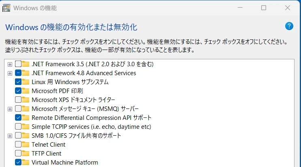Select 'Microsoft PDF 印刷' label
This screenshot has height=167, width=301.
57,91
